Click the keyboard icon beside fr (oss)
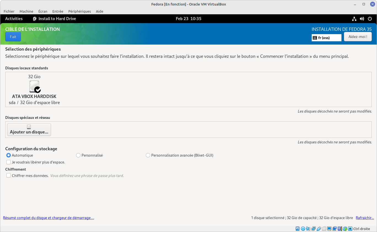This screenshot has width=377, height=232. [x=315, y=38]
